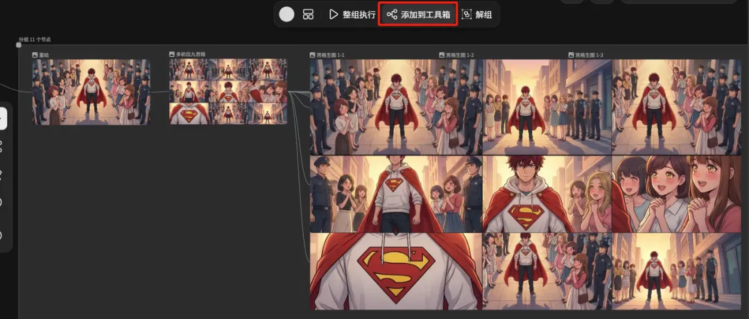Open the image under 宫格生图 1-1

point(396,107)
